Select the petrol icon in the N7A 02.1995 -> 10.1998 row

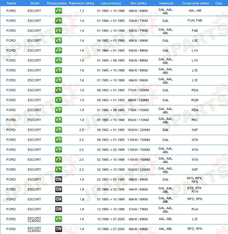tap(58, 160)
